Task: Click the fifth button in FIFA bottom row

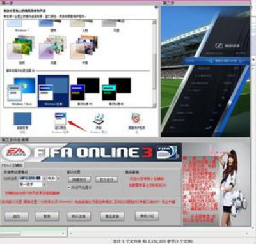Action: [x=147, y=216]
